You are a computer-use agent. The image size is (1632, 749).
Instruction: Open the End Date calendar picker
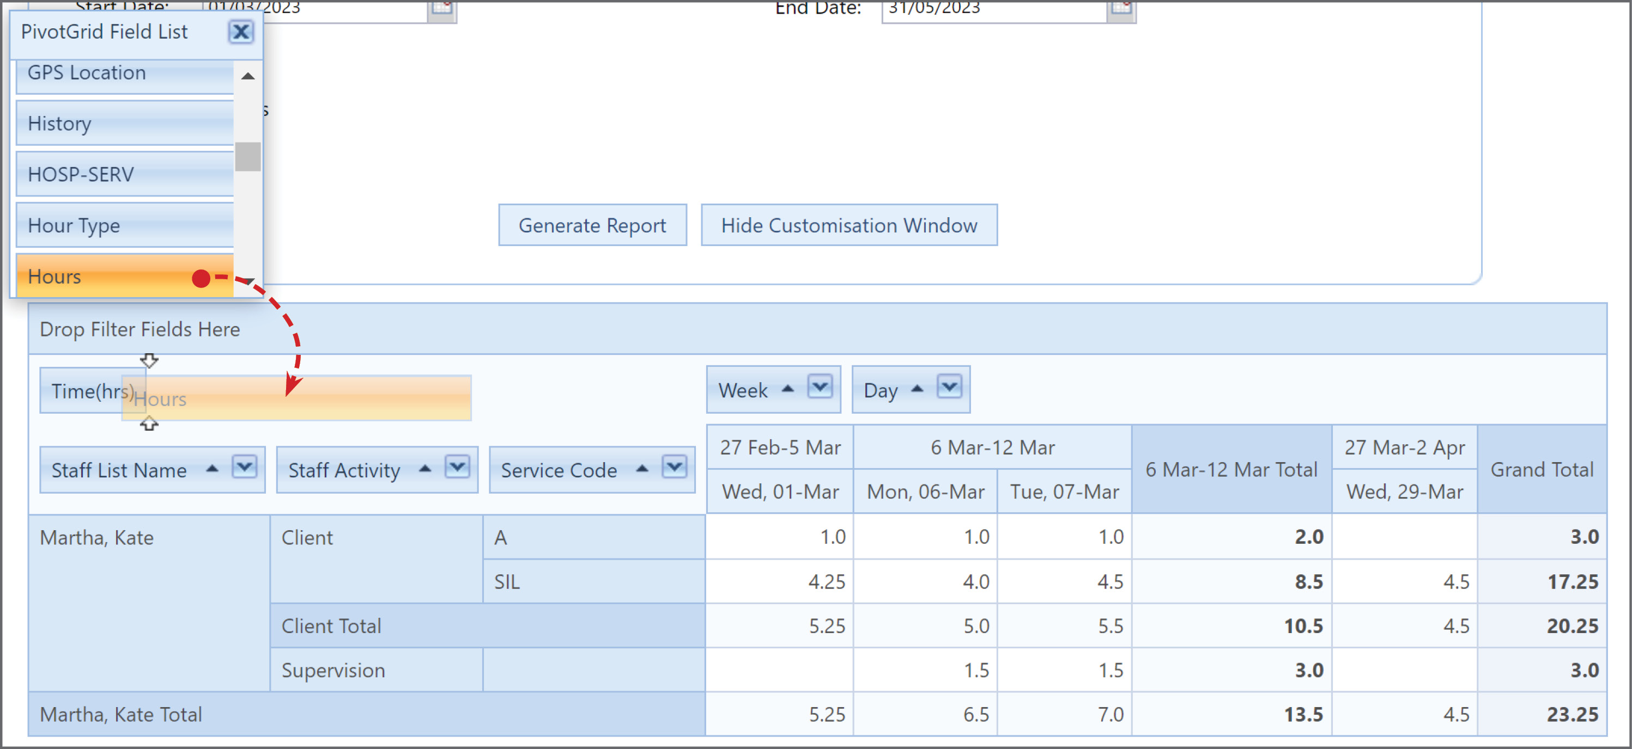(x=1121, y=9)
